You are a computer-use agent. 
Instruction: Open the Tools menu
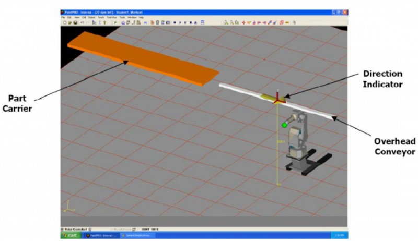pos(123,17)
